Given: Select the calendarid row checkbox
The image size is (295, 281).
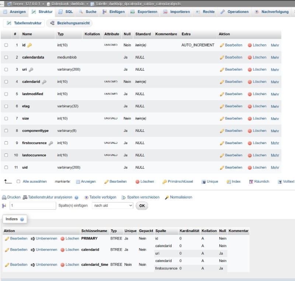Looking at the screenshot, I should coord(6,82).
